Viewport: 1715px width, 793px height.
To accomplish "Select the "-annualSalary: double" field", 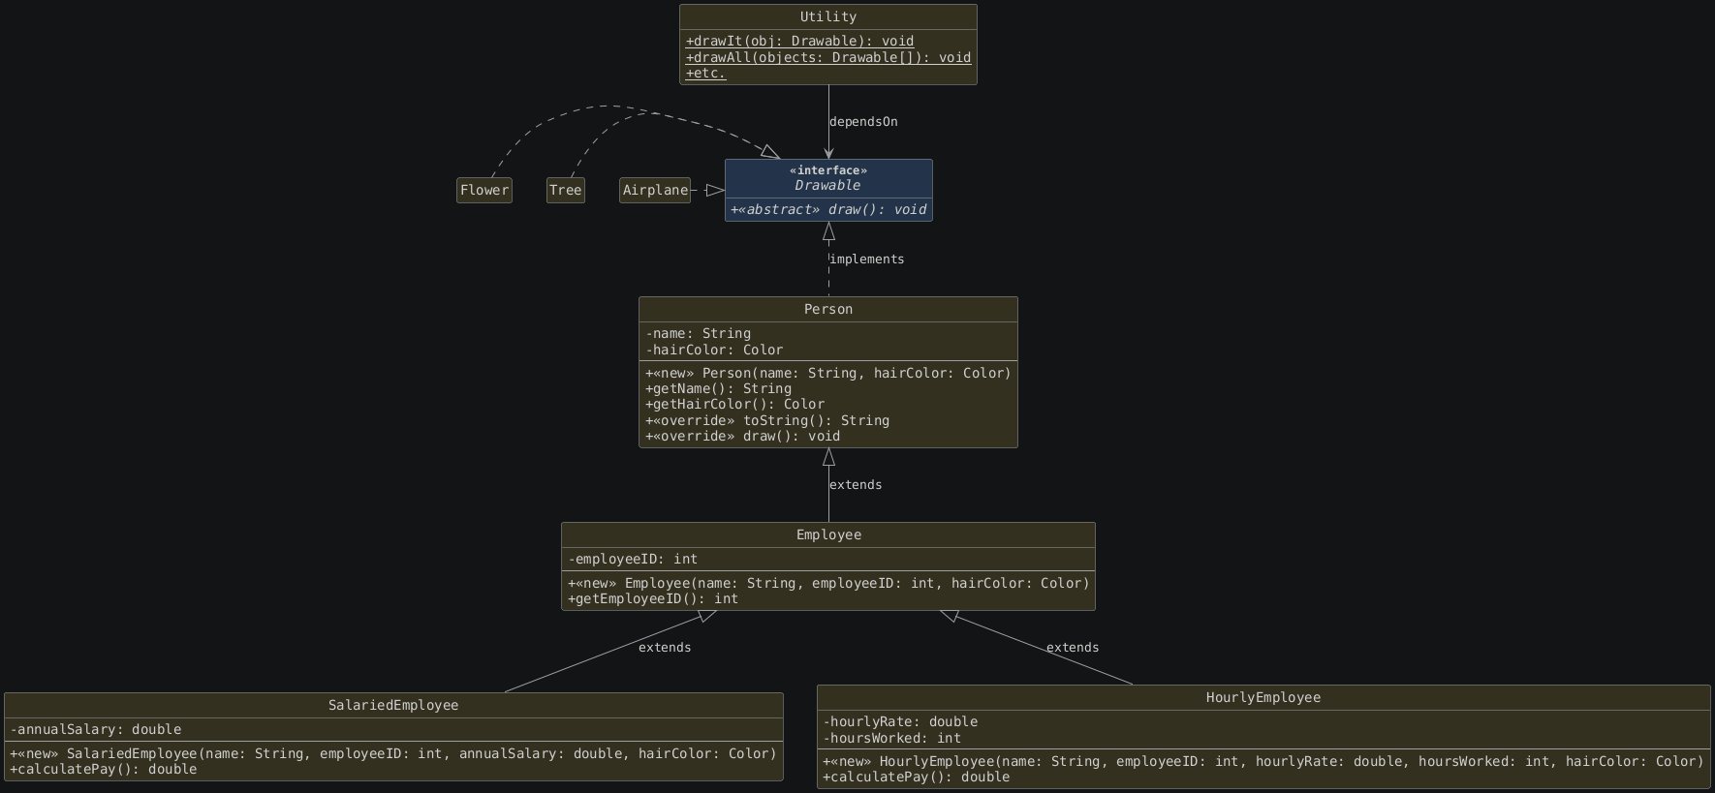I will (x=96, y=730).
